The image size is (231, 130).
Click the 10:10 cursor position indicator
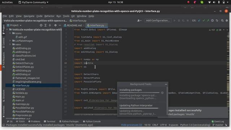pyautogui.click(x=147, y=125)
